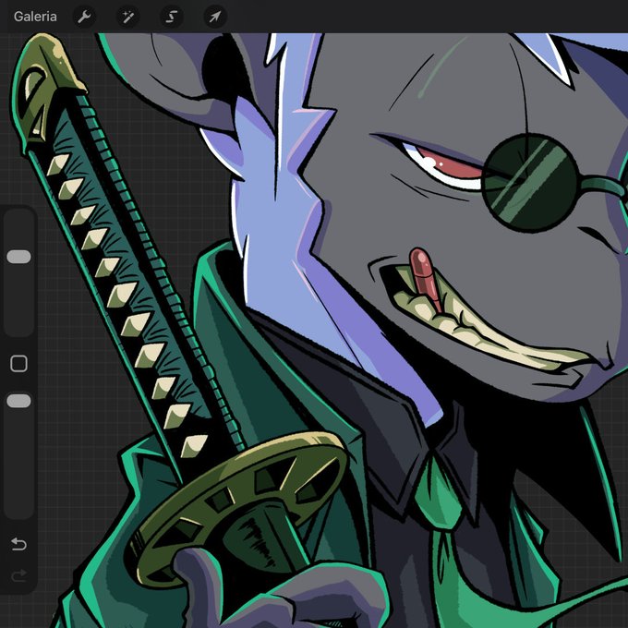Undo the last stroke with the undo arrow
This screenshot has width=628, height=628.
pos(18,544)
